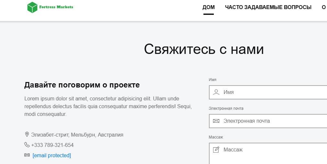Image resolution: width=327 pixels, height=164 pixels.
Task: Click the green cube Fortress Markets logo
Action: [32, 7]
